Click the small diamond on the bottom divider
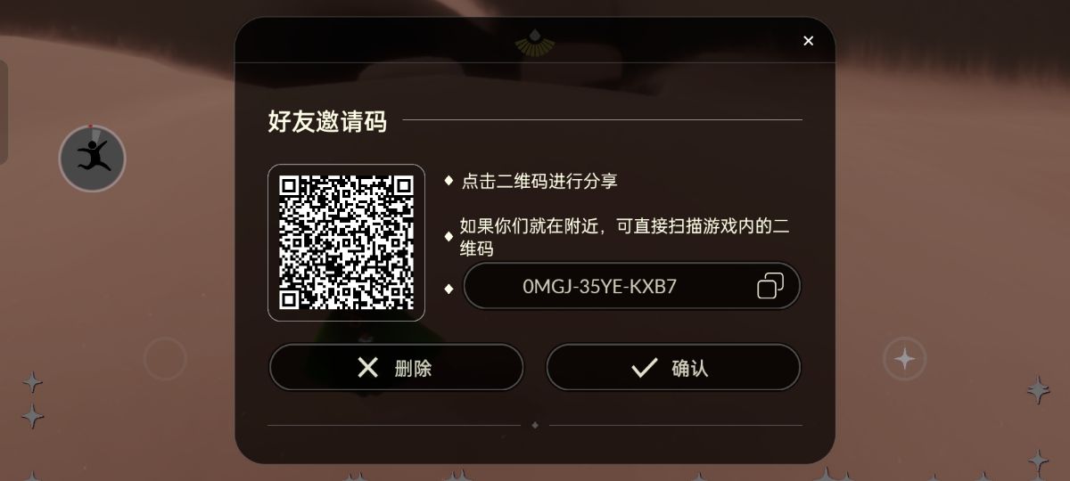Image resolution: width=1070 pixels, height=481 pixels. [535, 425]
